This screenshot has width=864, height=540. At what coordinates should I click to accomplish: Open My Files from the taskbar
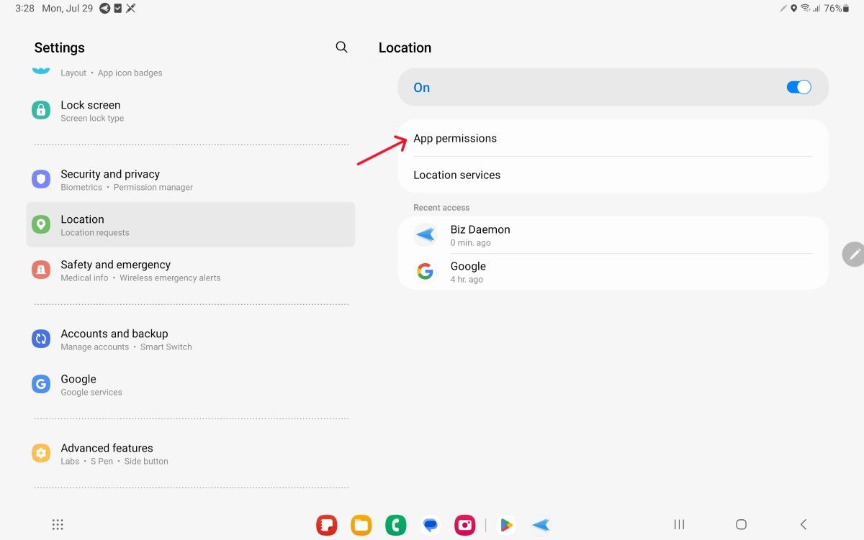pos(361,524)
